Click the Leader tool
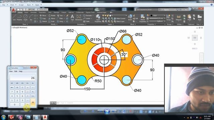This screenshot has width=214, height=120. pyautogui.click(x=87, y=18)
